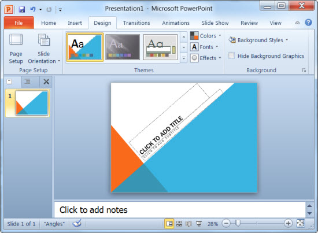This screenshot has width=318, height=233.
Task: Apply the dark gray Apex theme thumbnail
Action: pyautogui.click(x=123, y=47)
